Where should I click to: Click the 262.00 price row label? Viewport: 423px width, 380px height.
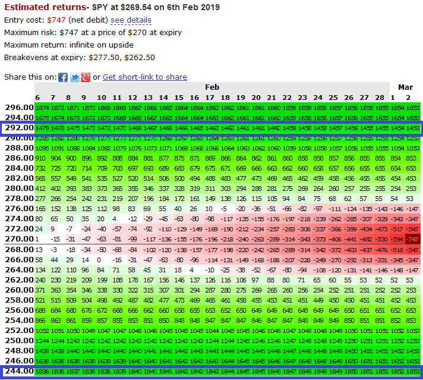coord(19,280)
